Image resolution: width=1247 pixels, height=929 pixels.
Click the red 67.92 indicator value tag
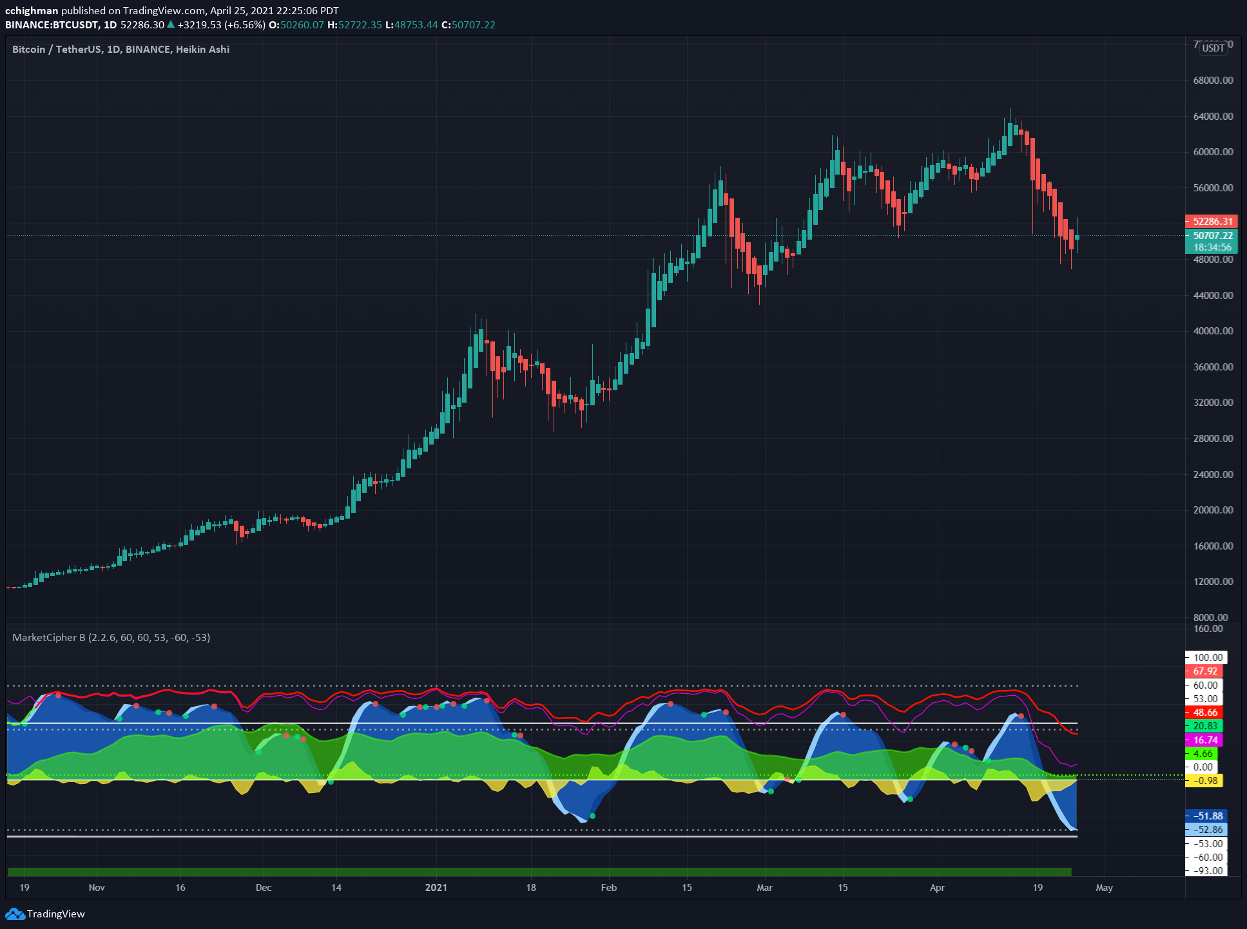pos(1204,671)
